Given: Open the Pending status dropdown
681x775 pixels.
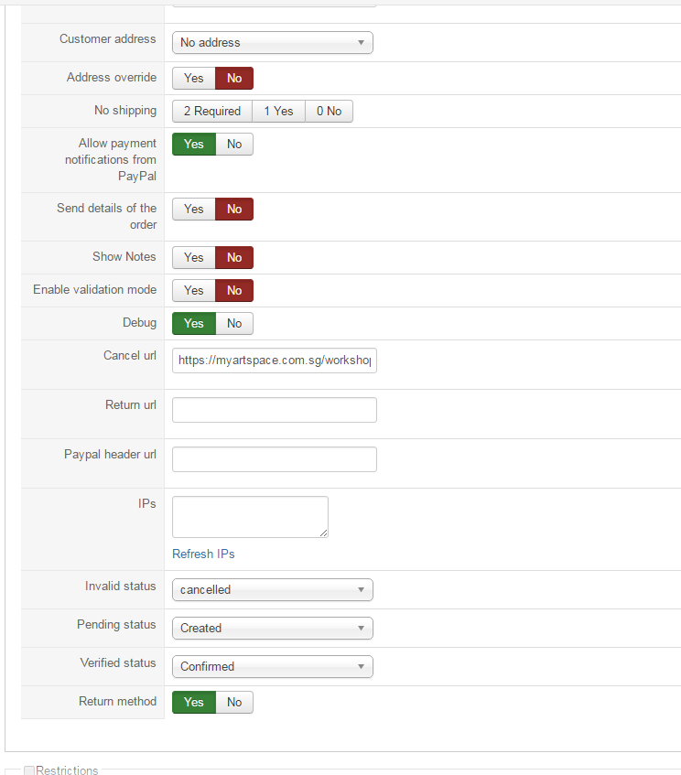Looking at the screenshot, I should click(272, 629).
